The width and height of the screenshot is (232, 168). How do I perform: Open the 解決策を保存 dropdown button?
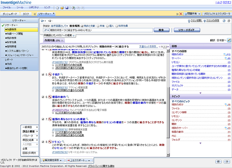53,160
